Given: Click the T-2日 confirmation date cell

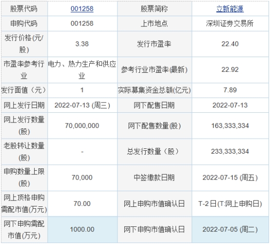Looking at the screenshot, I should coord(230,203).
